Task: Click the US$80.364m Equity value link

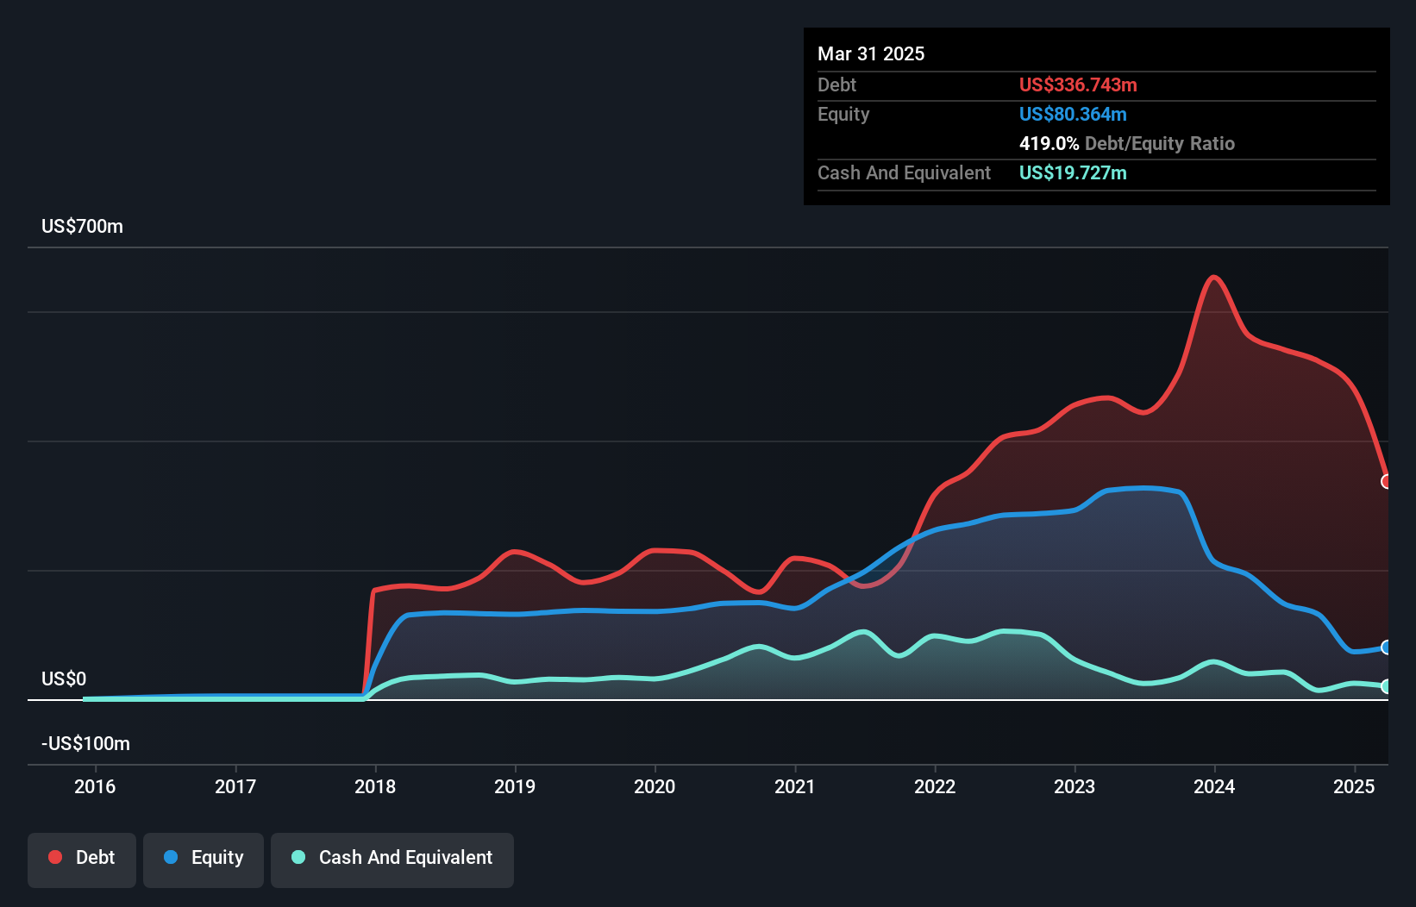Action: (1073, 114)
